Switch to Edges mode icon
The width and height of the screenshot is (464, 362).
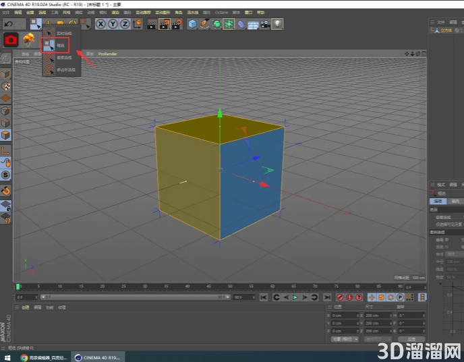[x=5, y=123]
